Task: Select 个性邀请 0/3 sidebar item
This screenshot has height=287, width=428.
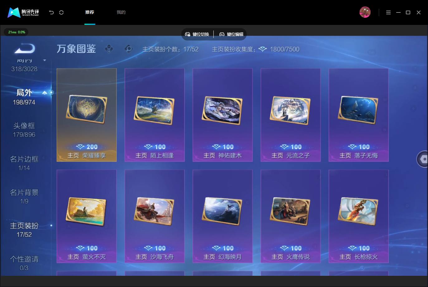Action: [x=24, y=263]
